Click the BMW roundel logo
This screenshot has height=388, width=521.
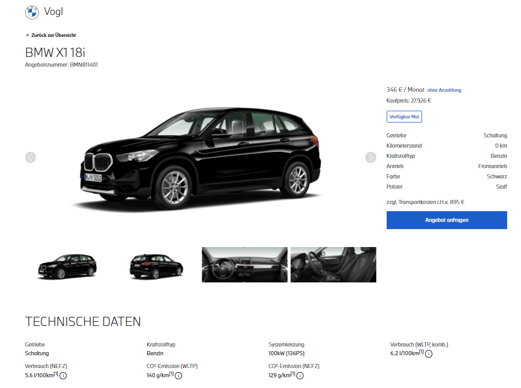click(x=32, y=13)
